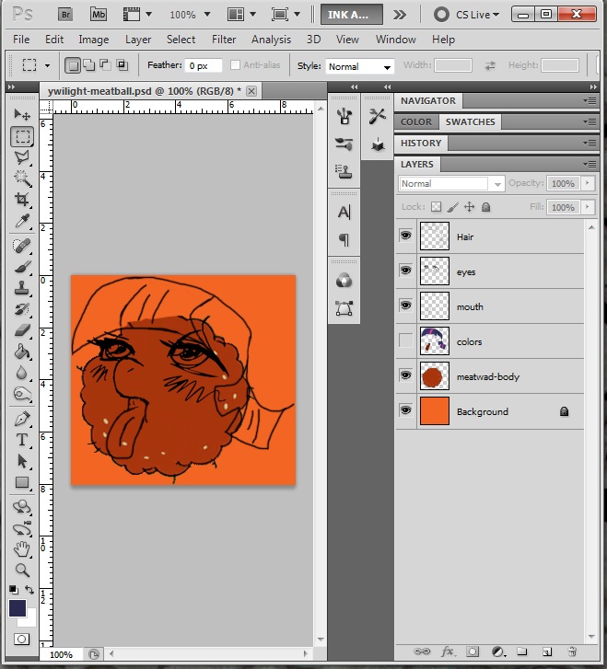
Task: Delete layer using the trash icon
Action: pos(572,652)
